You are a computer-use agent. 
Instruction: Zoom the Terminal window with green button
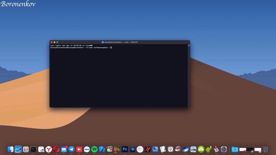coord(57,42)
